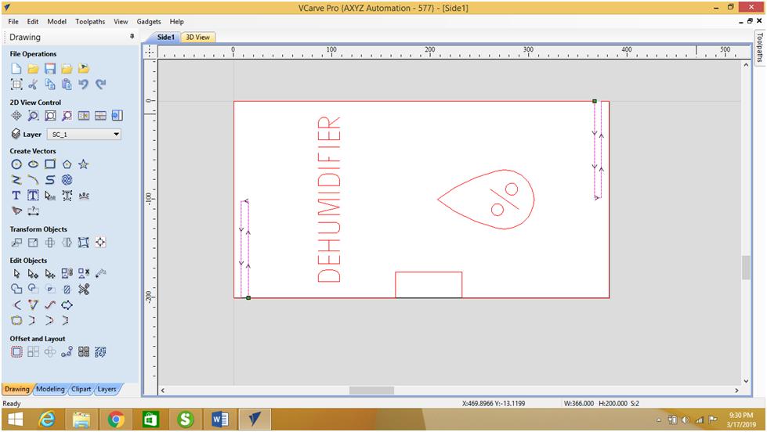The image size is (767, 432).
Task: Open the Edit menu
Action: pos(33,21)
